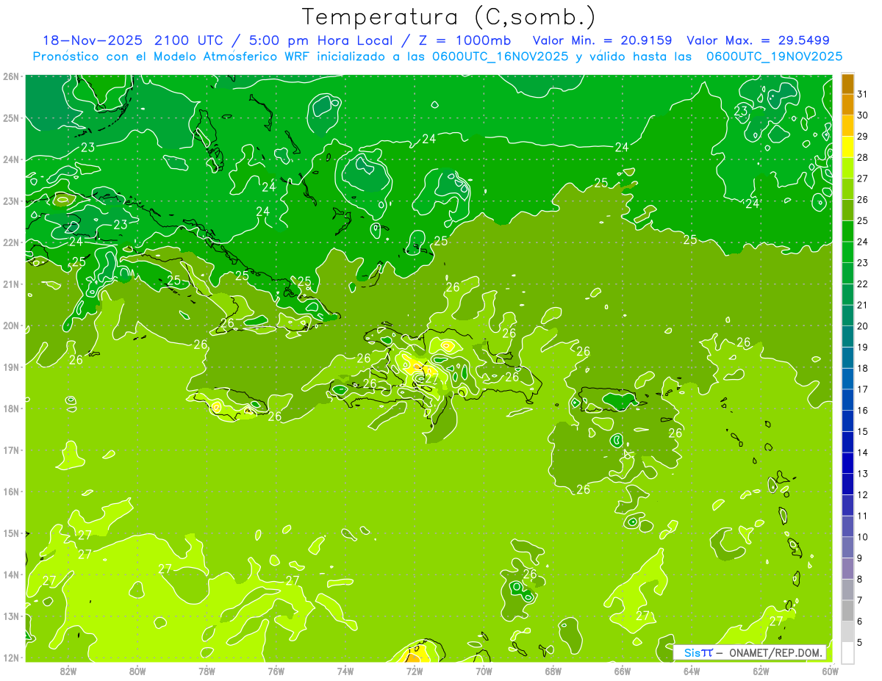
Task: Click the '5:00 pm Hora Local' text
Action: click(320, 40)
